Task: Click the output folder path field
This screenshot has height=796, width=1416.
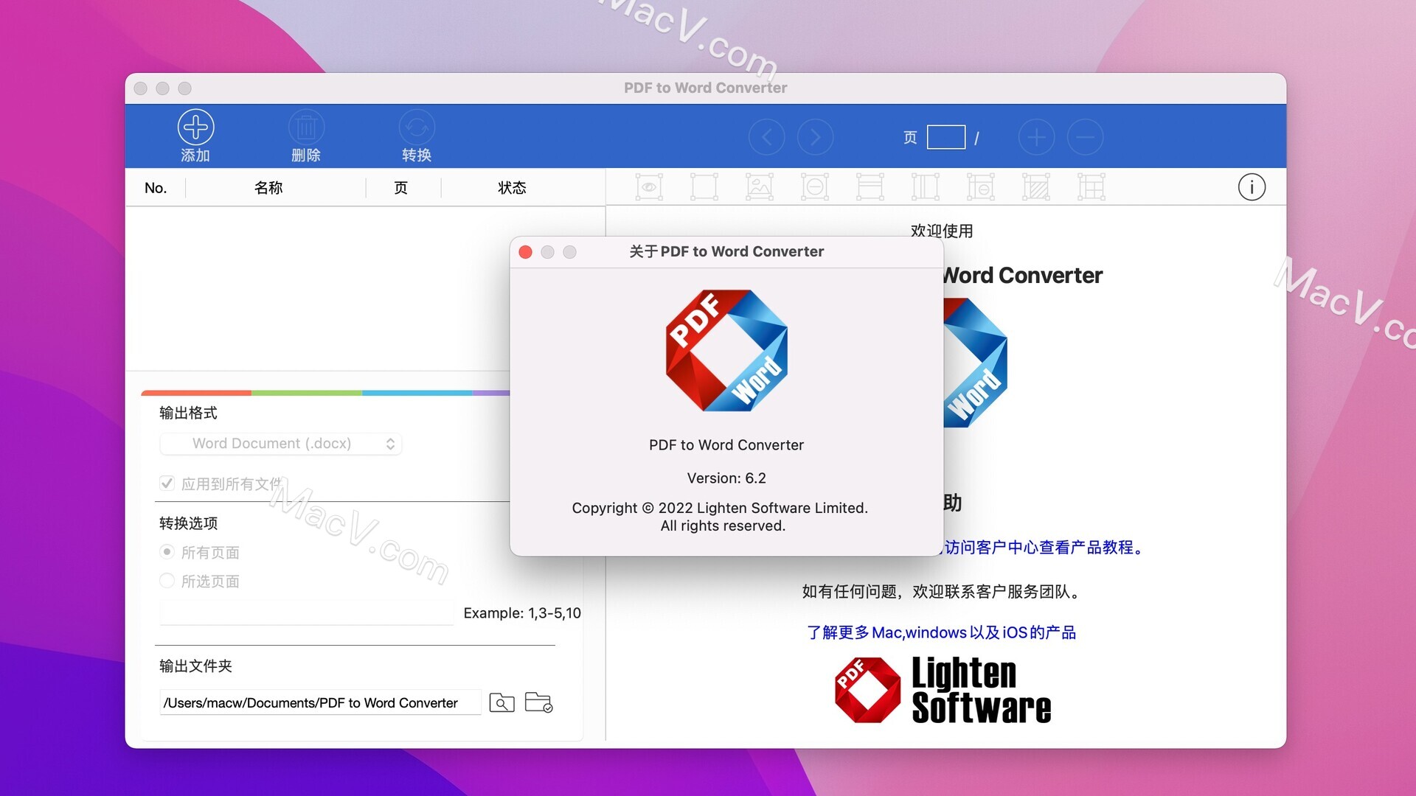Action: click(x=321, y=702)
